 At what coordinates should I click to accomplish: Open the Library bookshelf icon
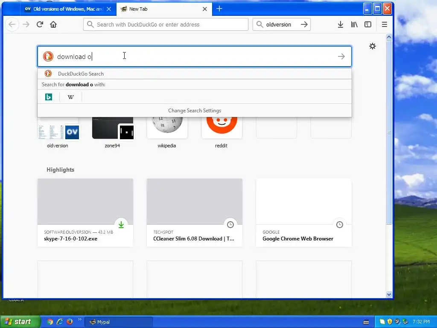[354, 24]
